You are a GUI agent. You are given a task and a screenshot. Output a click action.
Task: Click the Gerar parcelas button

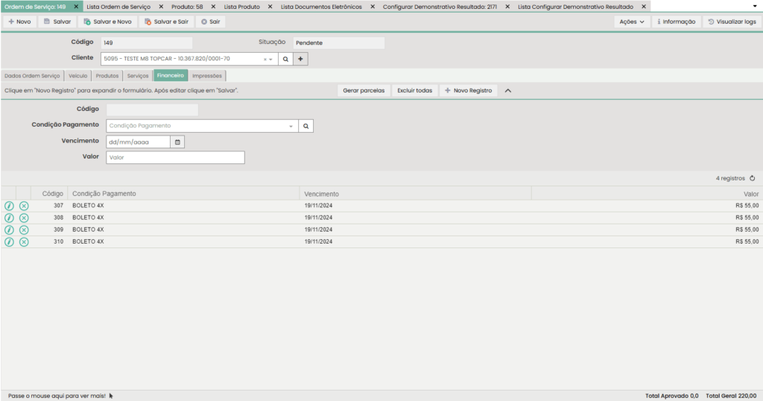click(x=364, y=90)
